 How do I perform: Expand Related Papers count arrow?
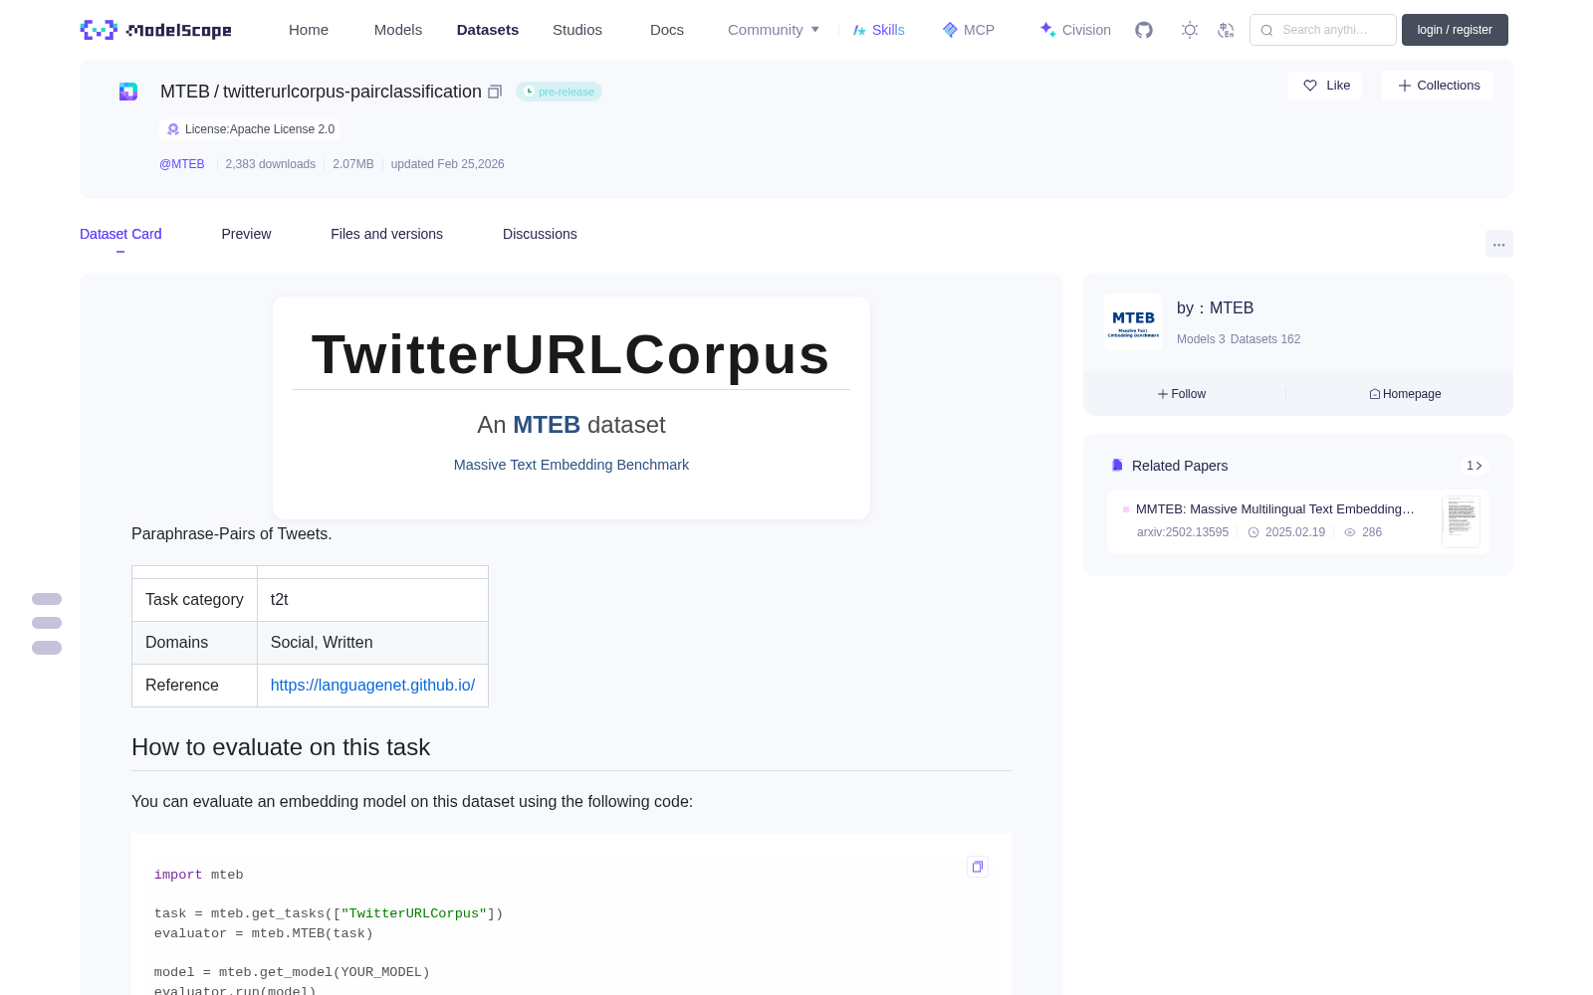click(1475, 466)
